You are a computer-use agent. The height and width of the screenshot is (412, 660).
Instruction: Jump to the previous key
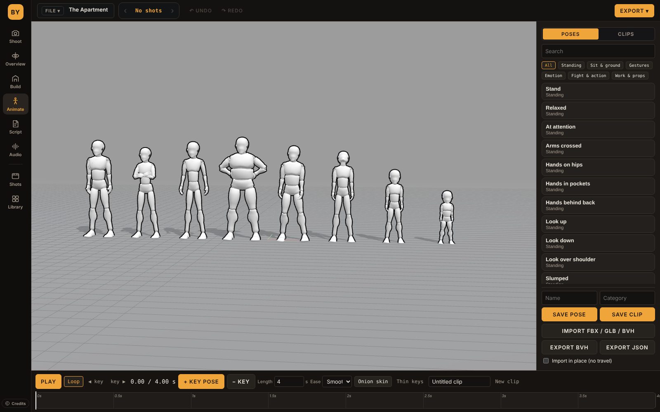pos(96,382)
